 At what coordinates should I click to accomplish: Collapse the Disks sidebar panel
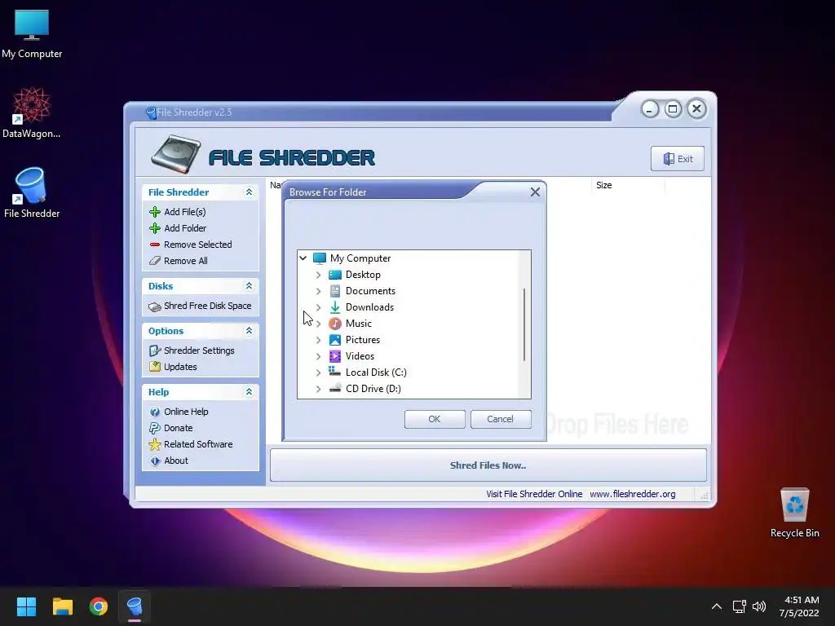249,286
